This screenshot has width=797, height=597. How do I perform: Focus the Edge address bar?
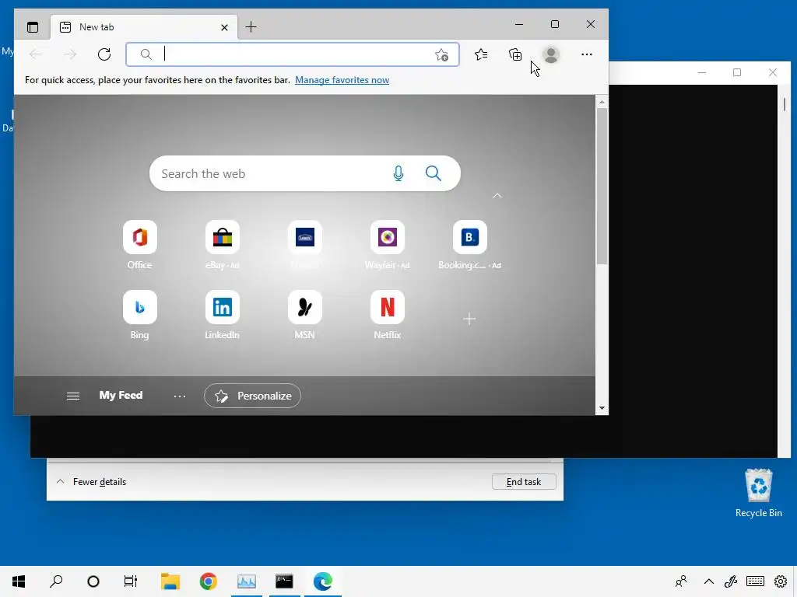293,54
